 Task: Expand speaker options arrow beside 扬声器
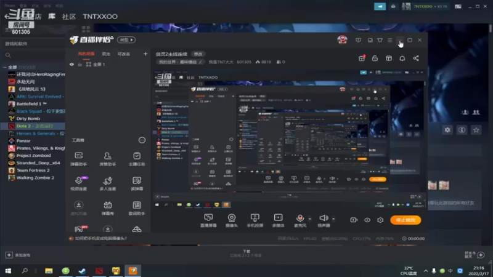click(x=333, y=219)
